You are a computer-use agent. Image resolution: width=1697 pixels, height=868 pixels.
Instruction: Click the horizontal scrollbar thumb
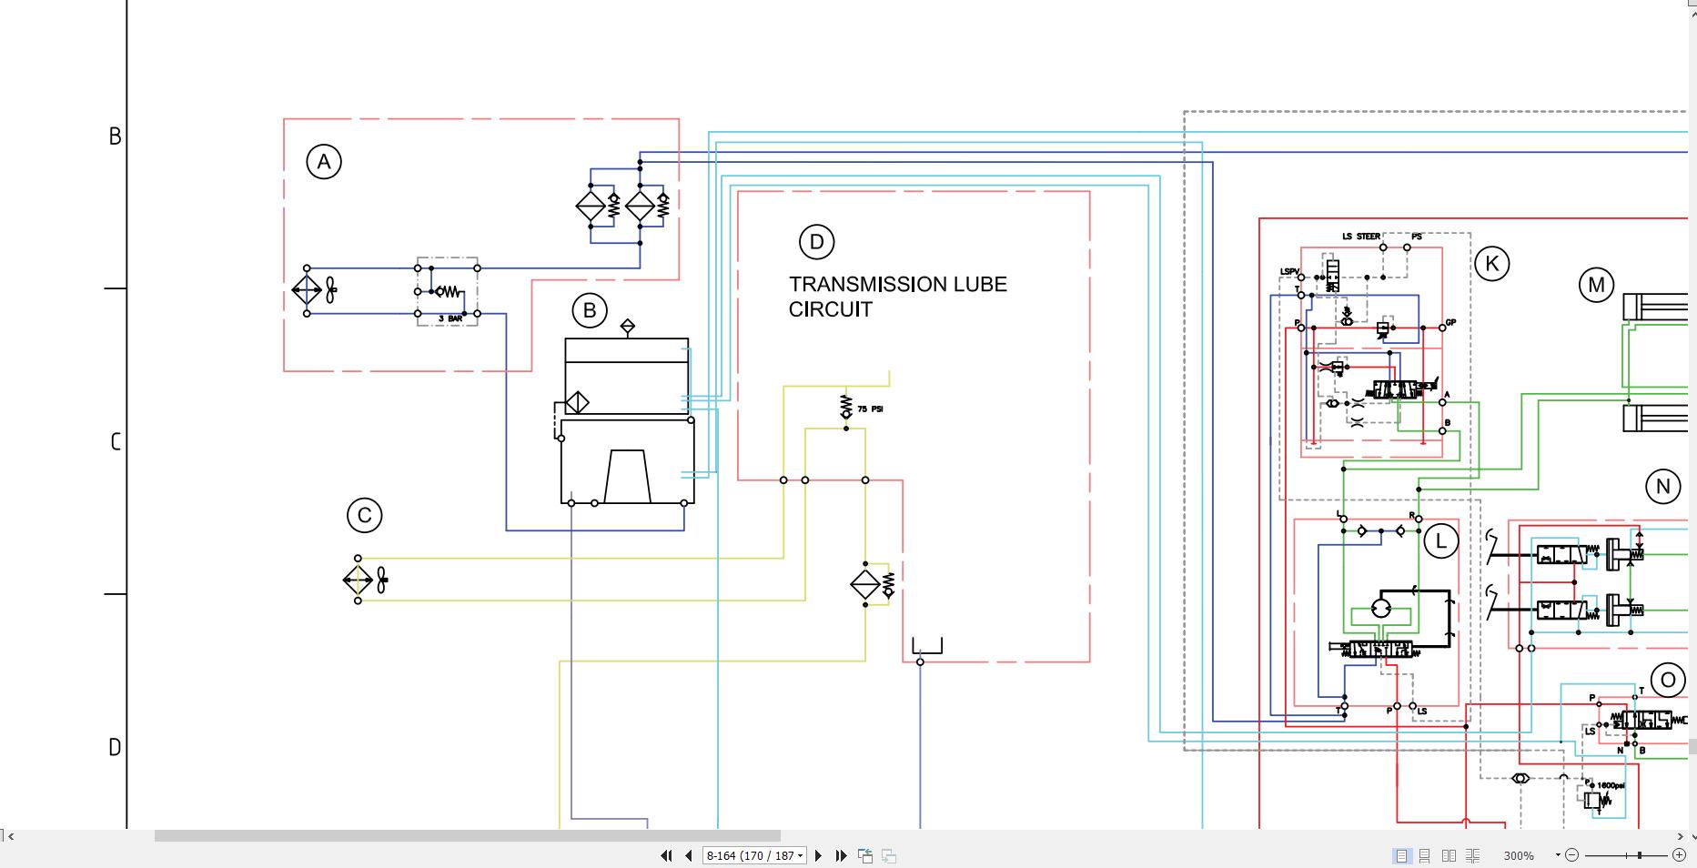tap(468, 835)
